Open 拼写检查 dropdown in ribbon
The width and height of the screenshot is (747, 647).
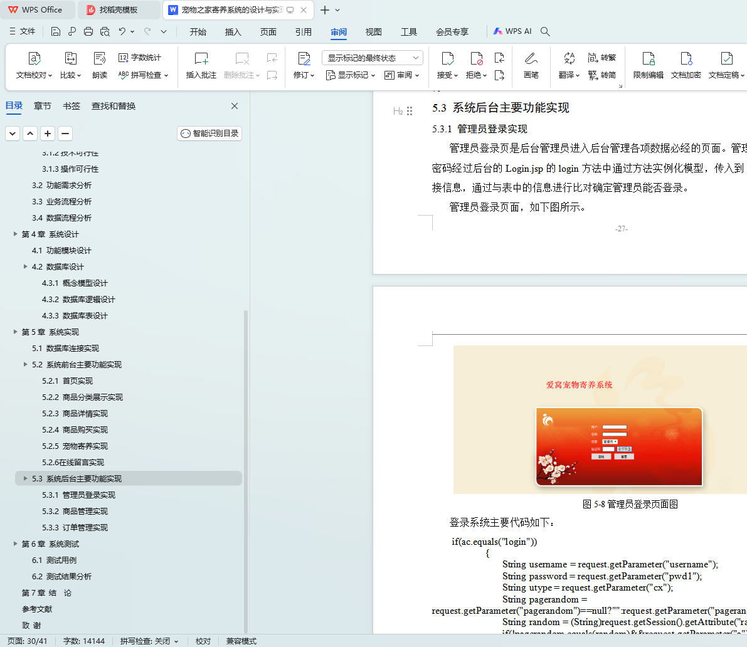(x=144, y=75)
